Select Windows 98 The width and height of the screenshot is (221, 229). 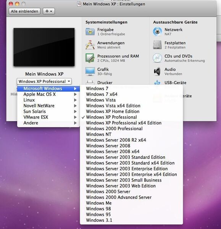pos(131,209)
